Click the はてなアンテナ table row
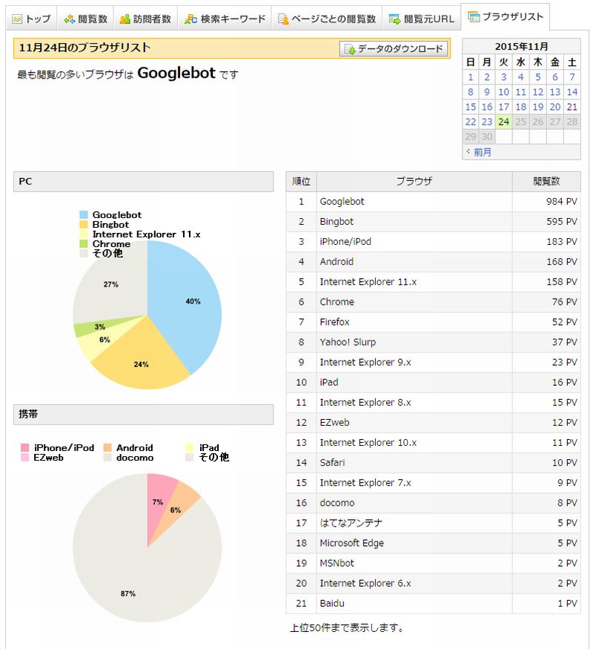The width and height of the screenshot is (593, 649). [x=433, y=523]
